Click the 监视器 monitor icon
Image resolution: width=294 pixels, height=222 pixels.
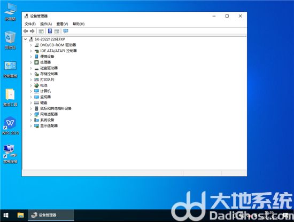pyautogui.click(x=37, y=97)
